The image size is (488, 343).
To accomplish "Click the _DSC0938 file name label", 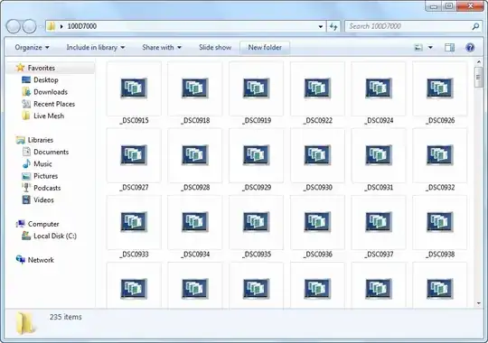I will tap(440, 255).
